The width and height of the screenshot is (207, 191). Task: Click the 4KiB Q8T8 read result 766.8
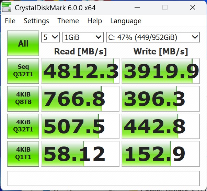(x=80, y=99)
